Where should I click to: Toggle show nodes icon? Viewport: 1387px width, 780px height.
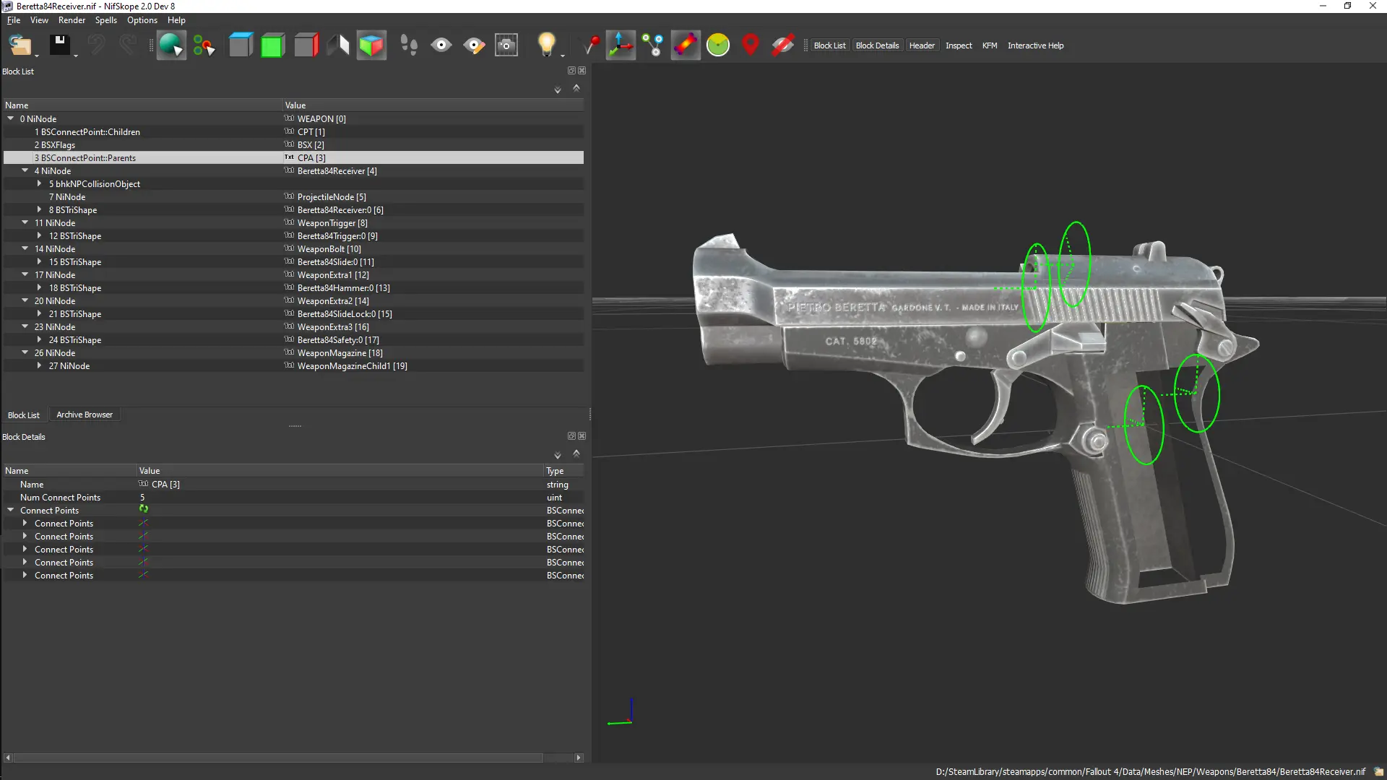click(x=652, y=45)
